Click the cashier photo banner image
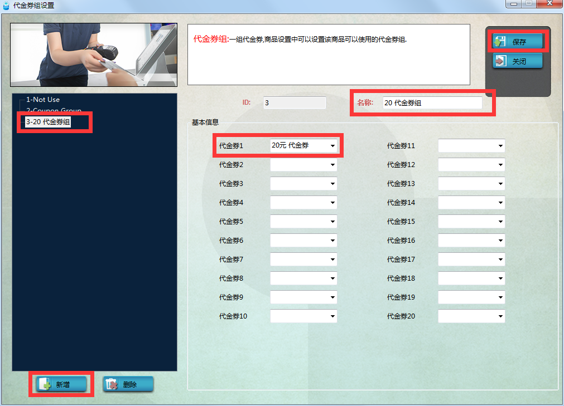Image resolution: width=564 pixels, height=406 pixels. [94, 55]
